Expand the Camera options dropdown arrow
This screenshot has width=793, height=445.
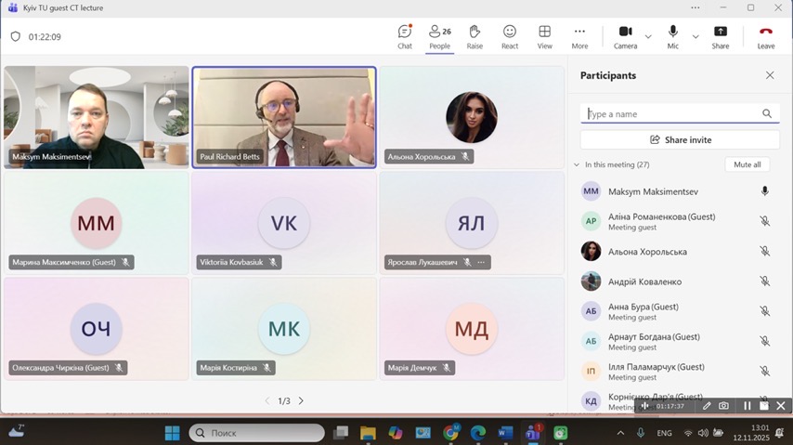point(648,37)
